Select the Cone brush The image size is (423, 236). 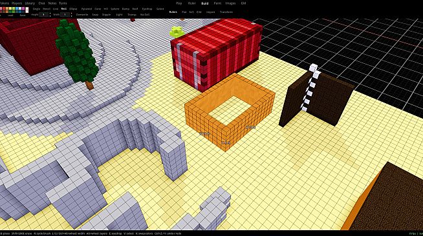(x=98, y=9)
